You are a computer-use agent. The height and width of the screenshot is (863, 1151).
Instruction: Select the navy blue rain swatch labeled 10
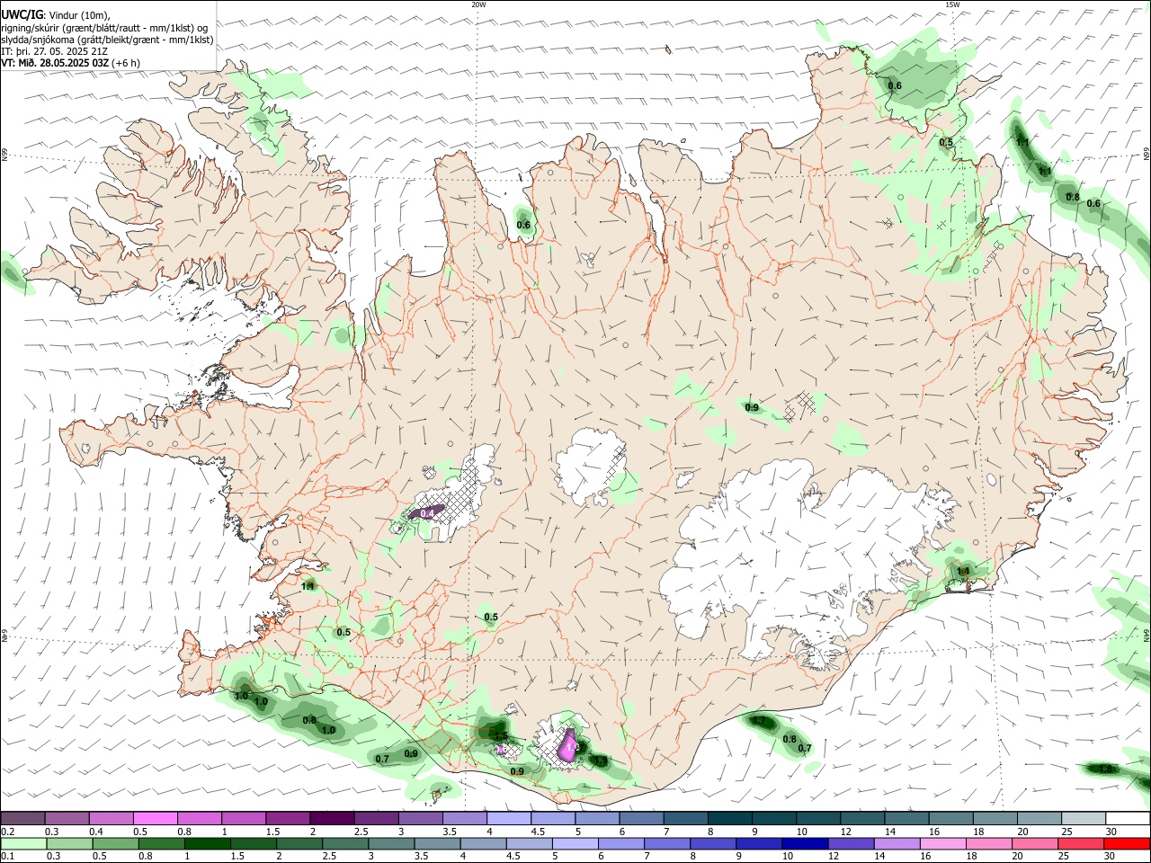coord(805,843)
